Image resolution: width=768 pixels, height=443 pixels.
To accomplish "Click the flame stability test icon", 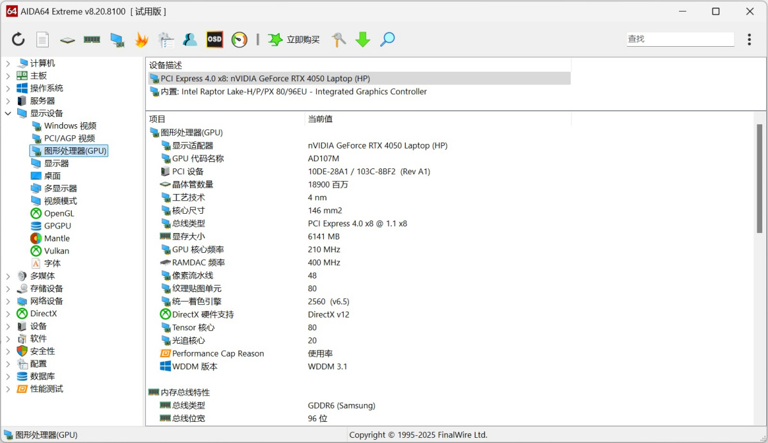I will coord(141,40).
